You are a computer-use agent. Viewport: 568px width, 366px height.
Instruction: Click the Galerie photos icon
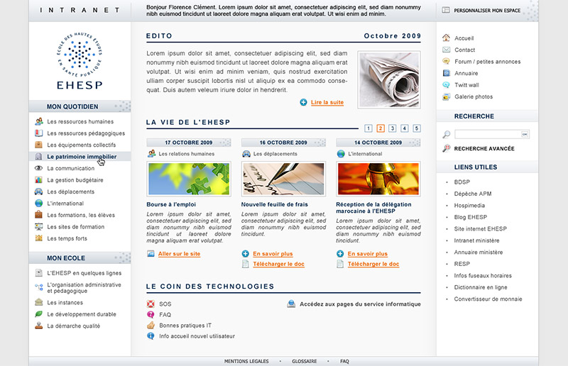446,96
